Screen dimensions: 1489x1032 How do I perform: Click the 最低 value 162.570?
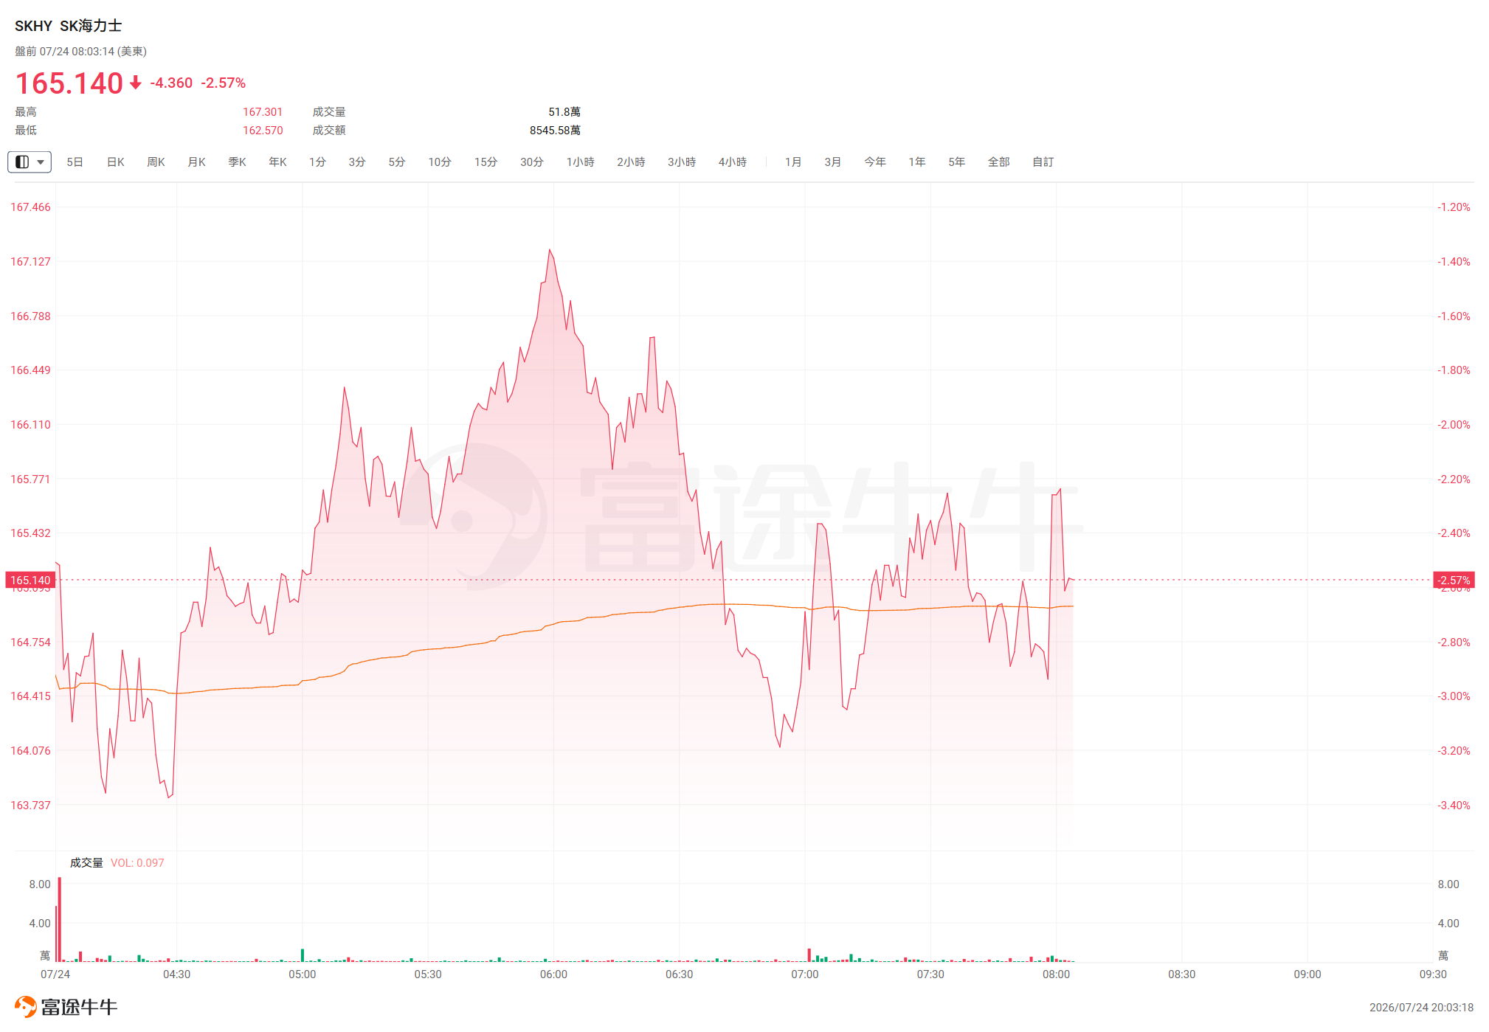[x=263, y=131]
